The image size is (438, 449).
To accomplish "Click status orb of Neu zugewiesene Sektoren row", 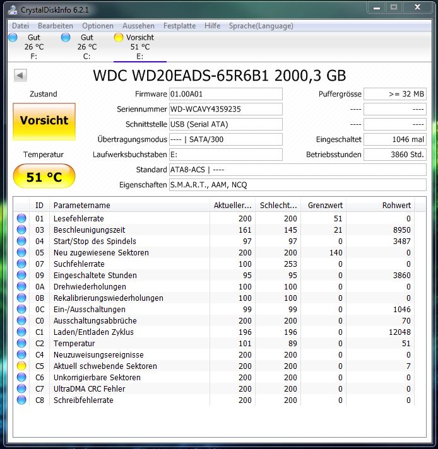I will [21, 252].
